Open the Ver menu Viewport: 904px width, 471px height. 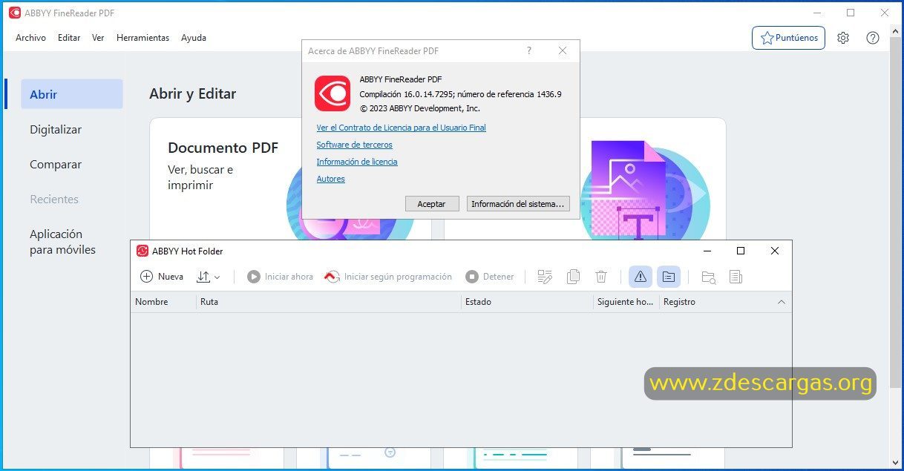98,38
